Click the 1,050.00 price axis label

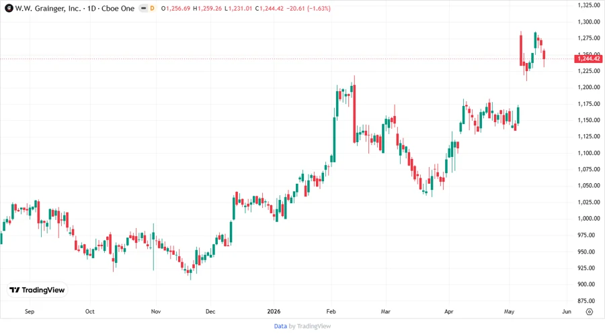[589, 186]
